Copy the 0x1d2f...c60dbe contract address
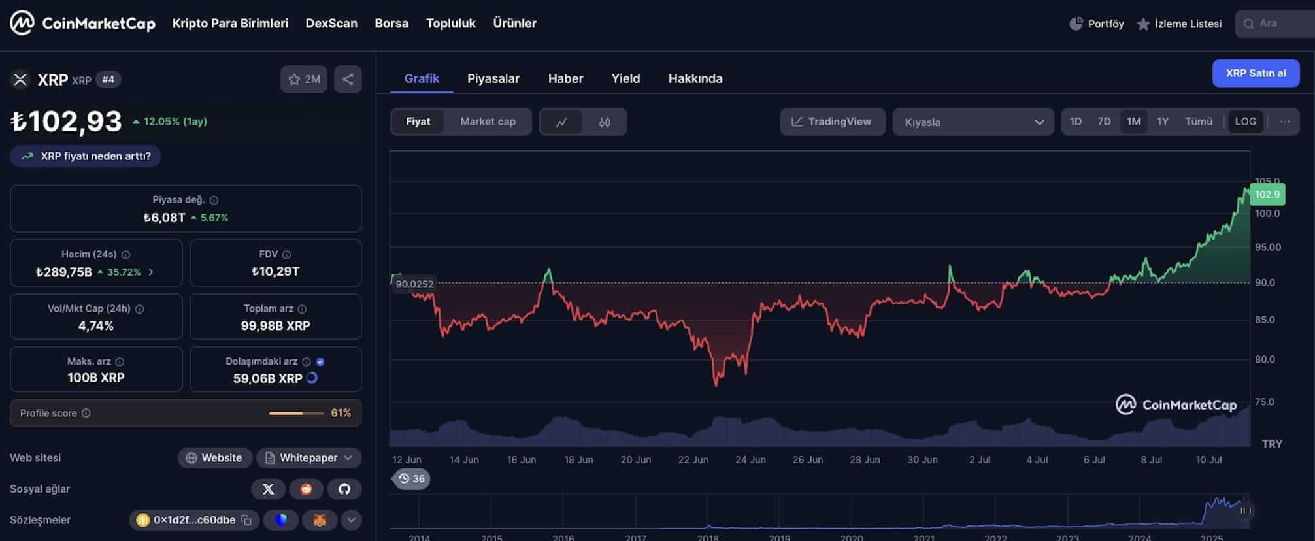Screen dimensions: 1315x541 [246, 520]
